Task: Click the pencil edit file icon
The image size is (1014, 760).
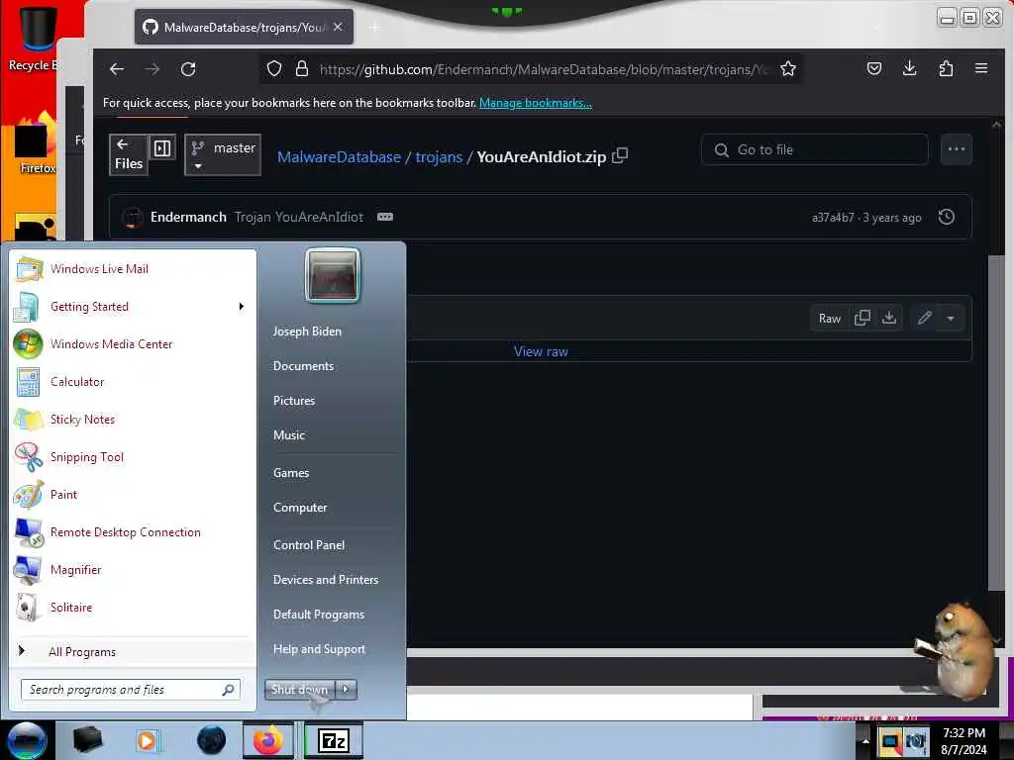Action: [925, 318]
